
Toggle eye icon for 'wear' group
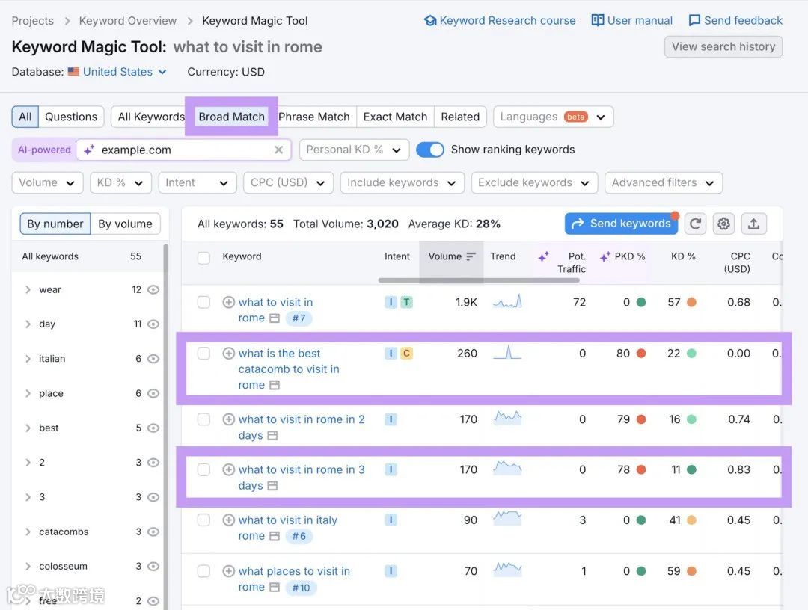(153, 290)
